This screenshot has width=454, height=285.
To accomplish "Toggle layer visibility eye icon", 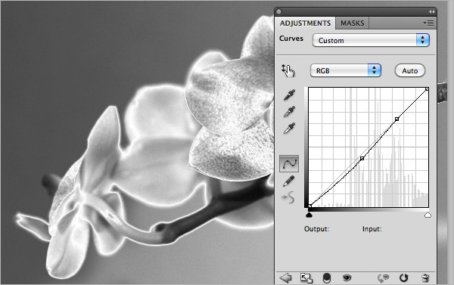I will click(x=347, y=278).
